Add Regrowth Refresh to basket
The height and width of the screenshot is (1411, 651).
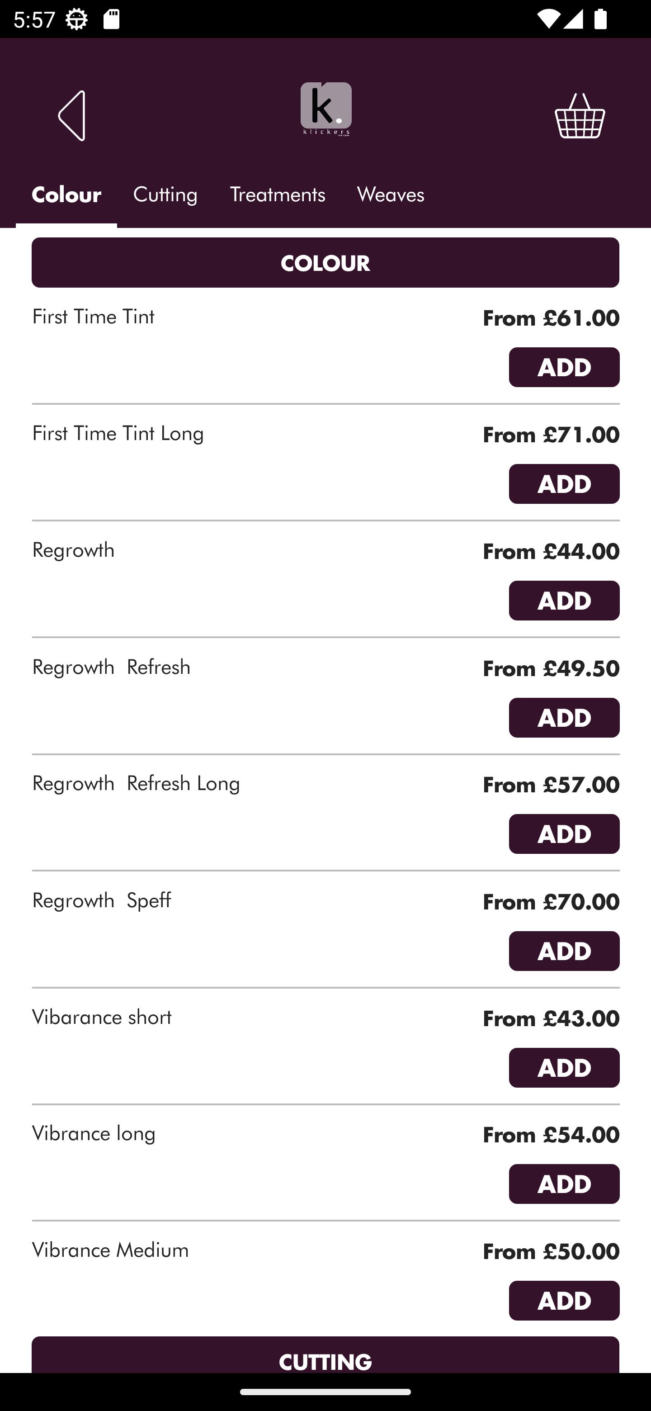[564, 718]
